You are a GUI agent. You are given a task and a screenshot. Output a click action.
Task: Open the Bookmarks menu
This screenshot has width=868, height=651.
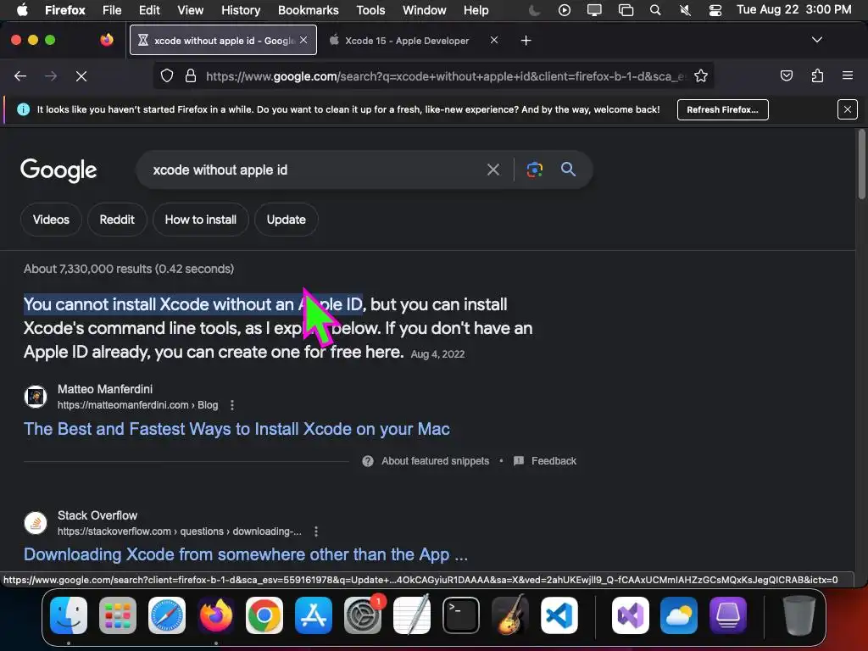pyautogui.click(x=308, y=10)
